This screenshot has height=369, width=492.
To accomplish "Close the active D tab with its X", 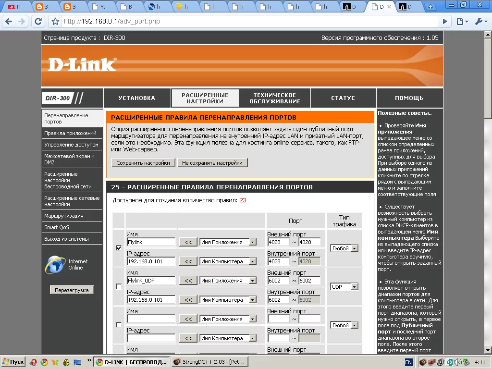I will coord(389,7).
